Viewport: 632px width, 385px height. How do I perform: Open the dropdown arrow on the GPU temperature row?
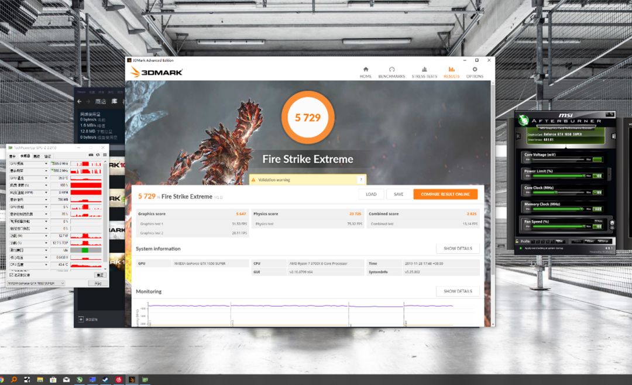pyautogui.click(x=45, y=177)
